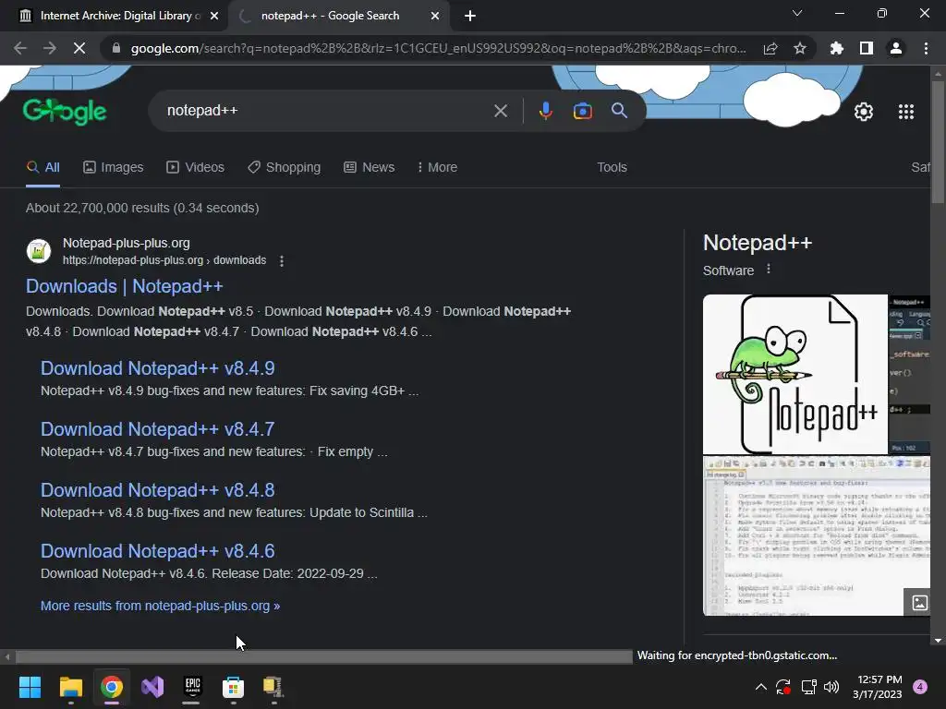Click the Notepad++ chameleon logo image
This screenshot has width=946, height=709.
(x=795, y=375)
